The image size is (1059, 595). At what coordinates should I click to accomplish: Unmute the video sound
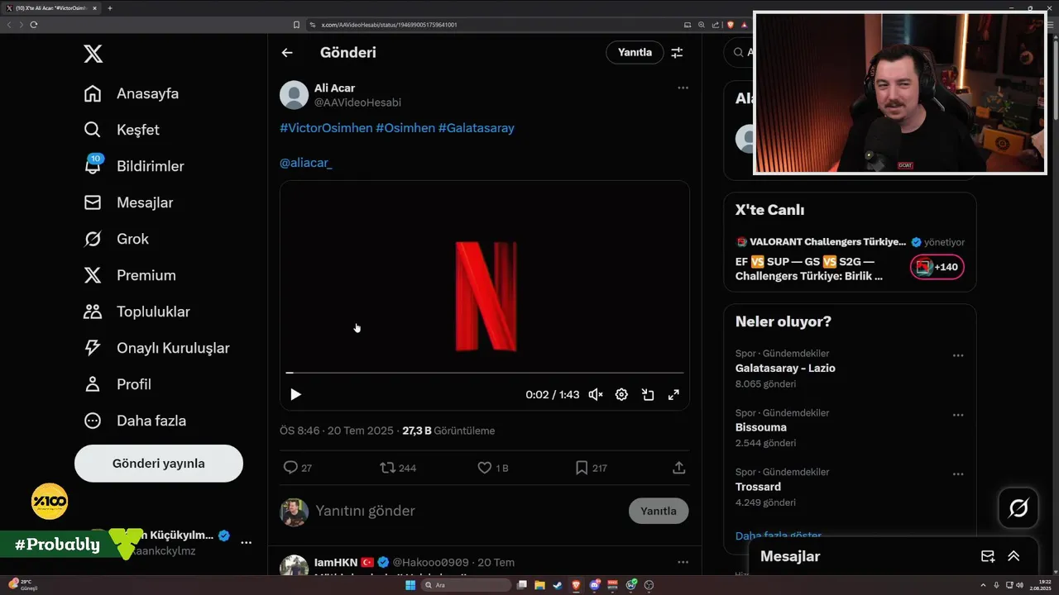tap(596, 395)
